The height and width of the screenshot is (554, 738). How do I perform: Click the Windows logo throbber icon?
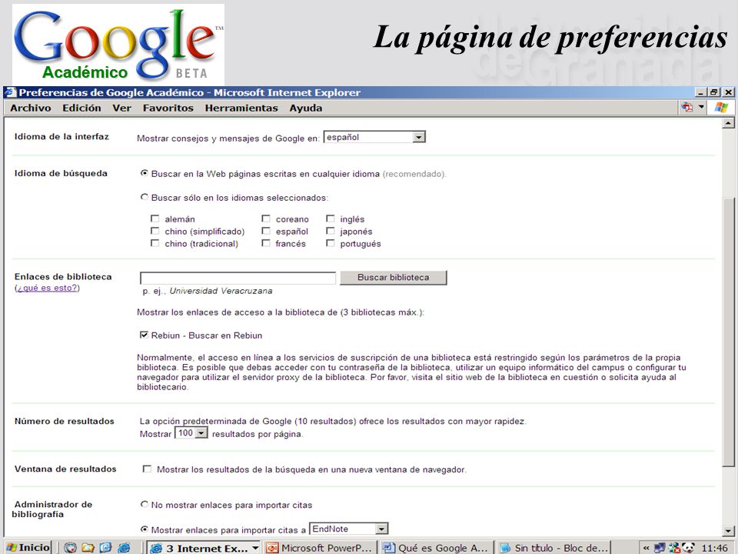721,108
